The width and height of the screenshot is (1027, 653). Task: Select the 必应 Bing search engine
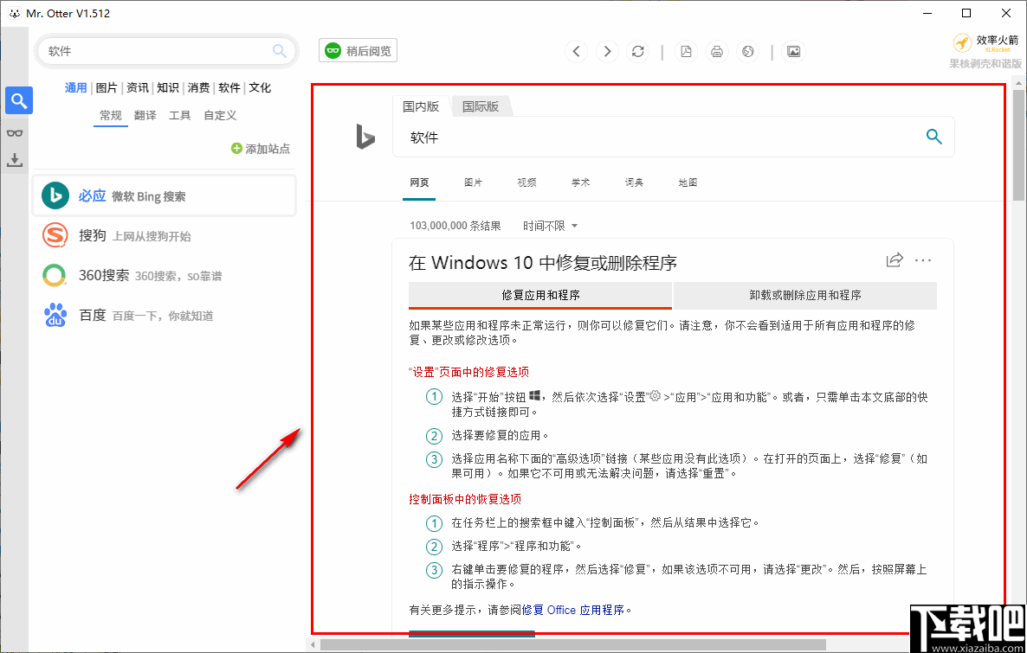point(165,195)
